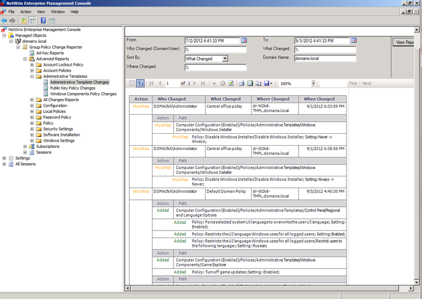Viewport: 422px width, 299px height.
Task: Collapse the Managed Objects tree node
Action: 4,35
